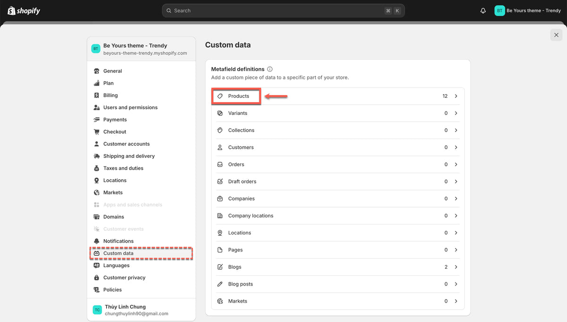Click the info icon beside Metafield definitions
The width and height of the screenshot is (567, 322).
(x=270, y=69)
